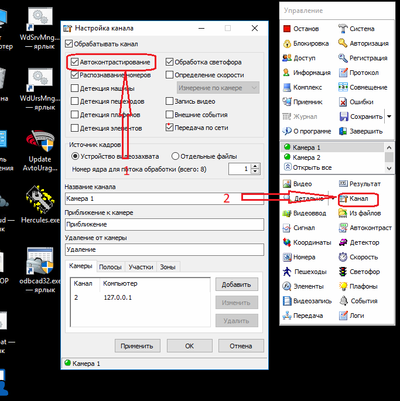Screen dimensions: 400x401
Task: Click the Название канала text field
Action: (164, 199)
